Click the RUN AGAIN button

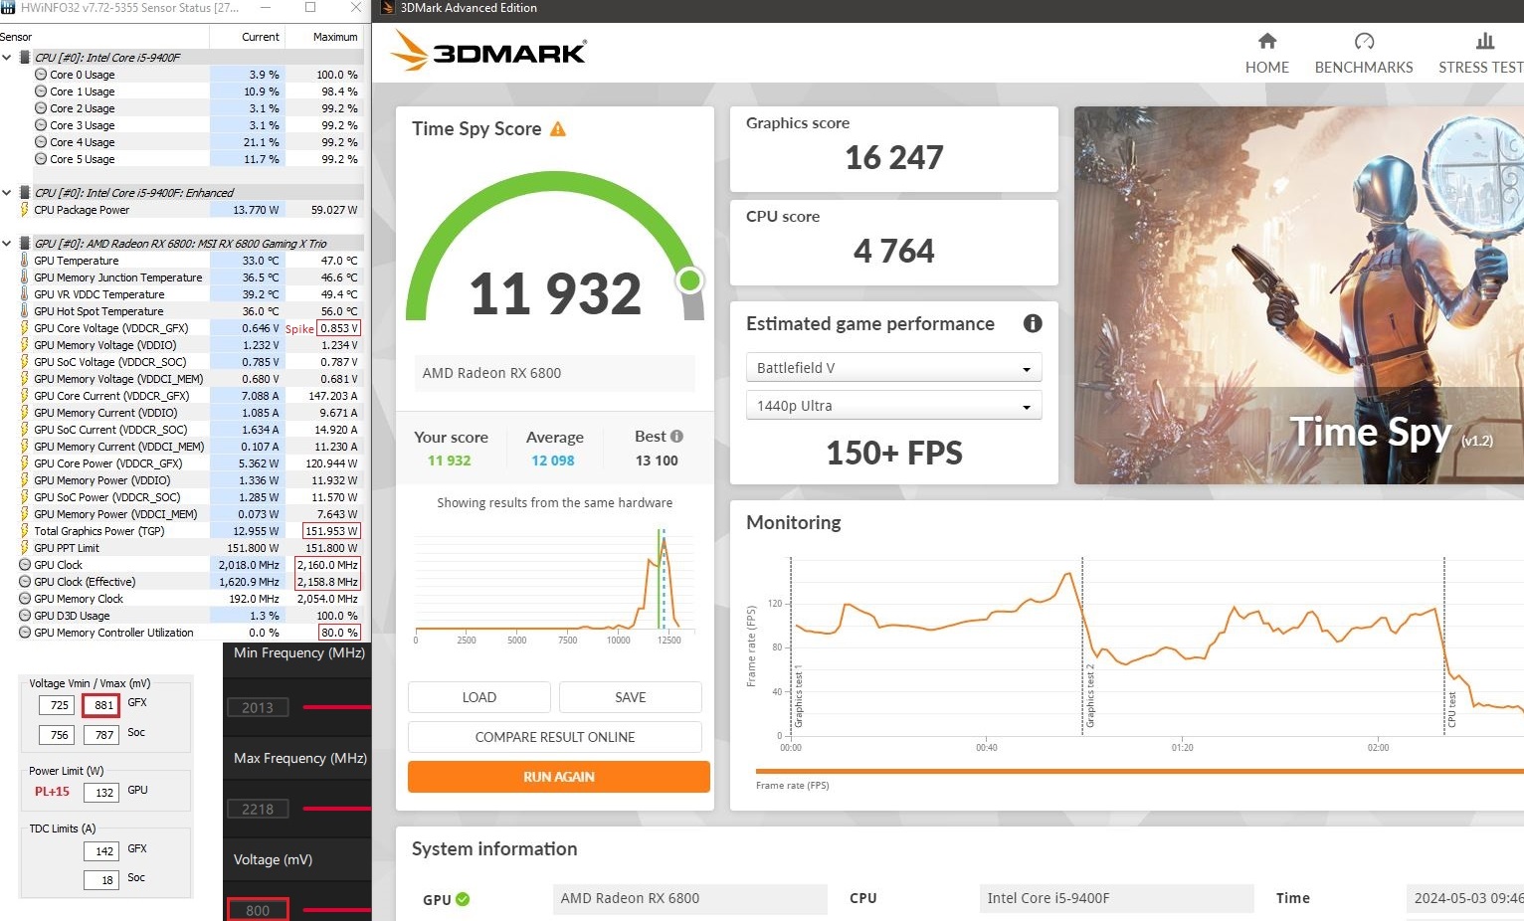click(x=559, y=777)
